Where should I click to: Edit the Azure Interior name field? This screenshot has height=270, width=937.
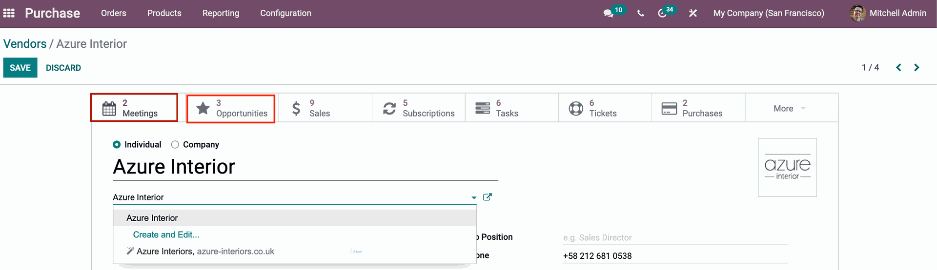pos(306,167)
